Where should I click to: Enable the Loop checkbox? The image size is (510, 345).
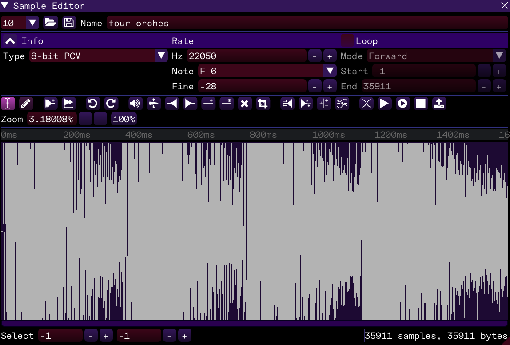tap(348, 41)
